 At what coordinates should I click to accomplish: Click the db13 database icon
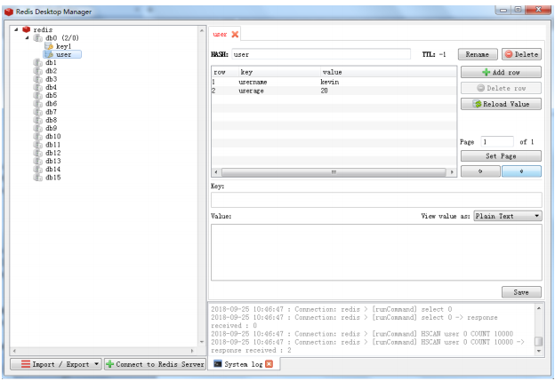pyautogui.click(x=38, y=161)
